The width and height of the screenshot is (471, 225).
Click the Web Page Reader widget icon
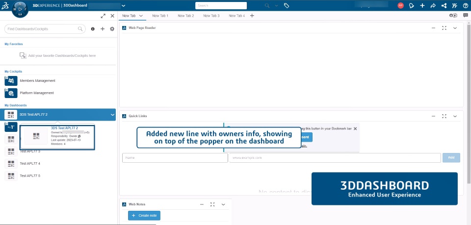(x=124, y=28)
